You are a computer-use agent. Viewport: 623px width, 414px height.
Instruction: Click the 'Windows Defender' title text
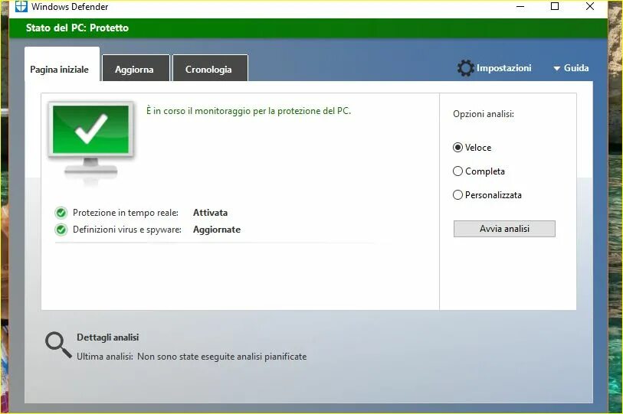[x=70, y=7]
